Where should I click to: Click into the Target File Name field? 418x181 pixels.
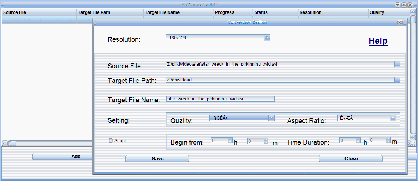(x=220, y=99)
